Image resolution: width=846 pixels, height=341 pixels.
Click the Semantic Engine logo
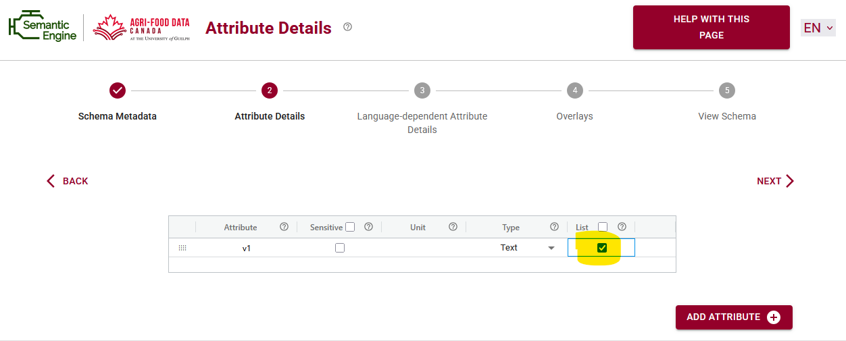point(43,28)
